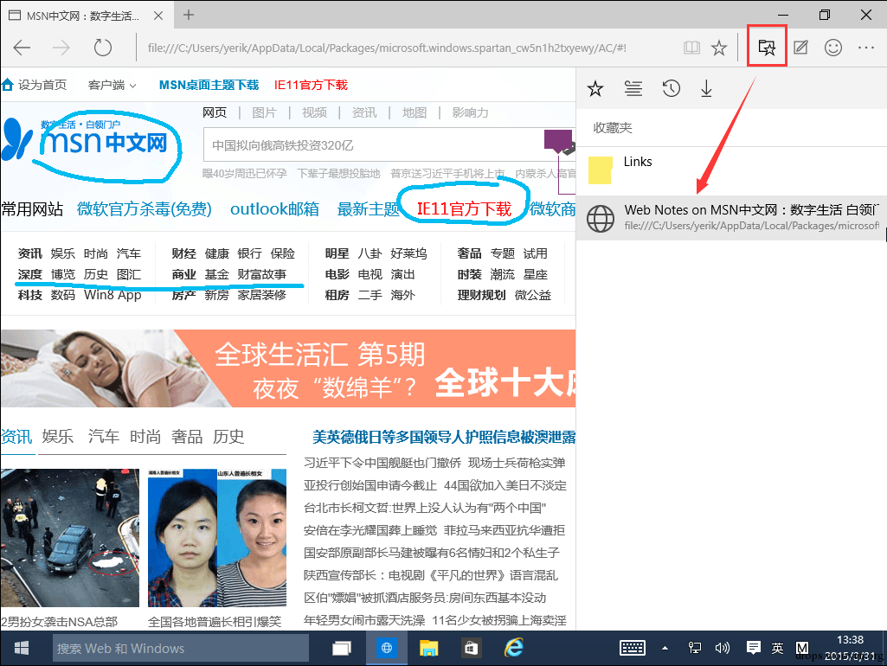Open the two women portrait thumbnail
Screen dimensions: 887x666
(x=217, y=538)
